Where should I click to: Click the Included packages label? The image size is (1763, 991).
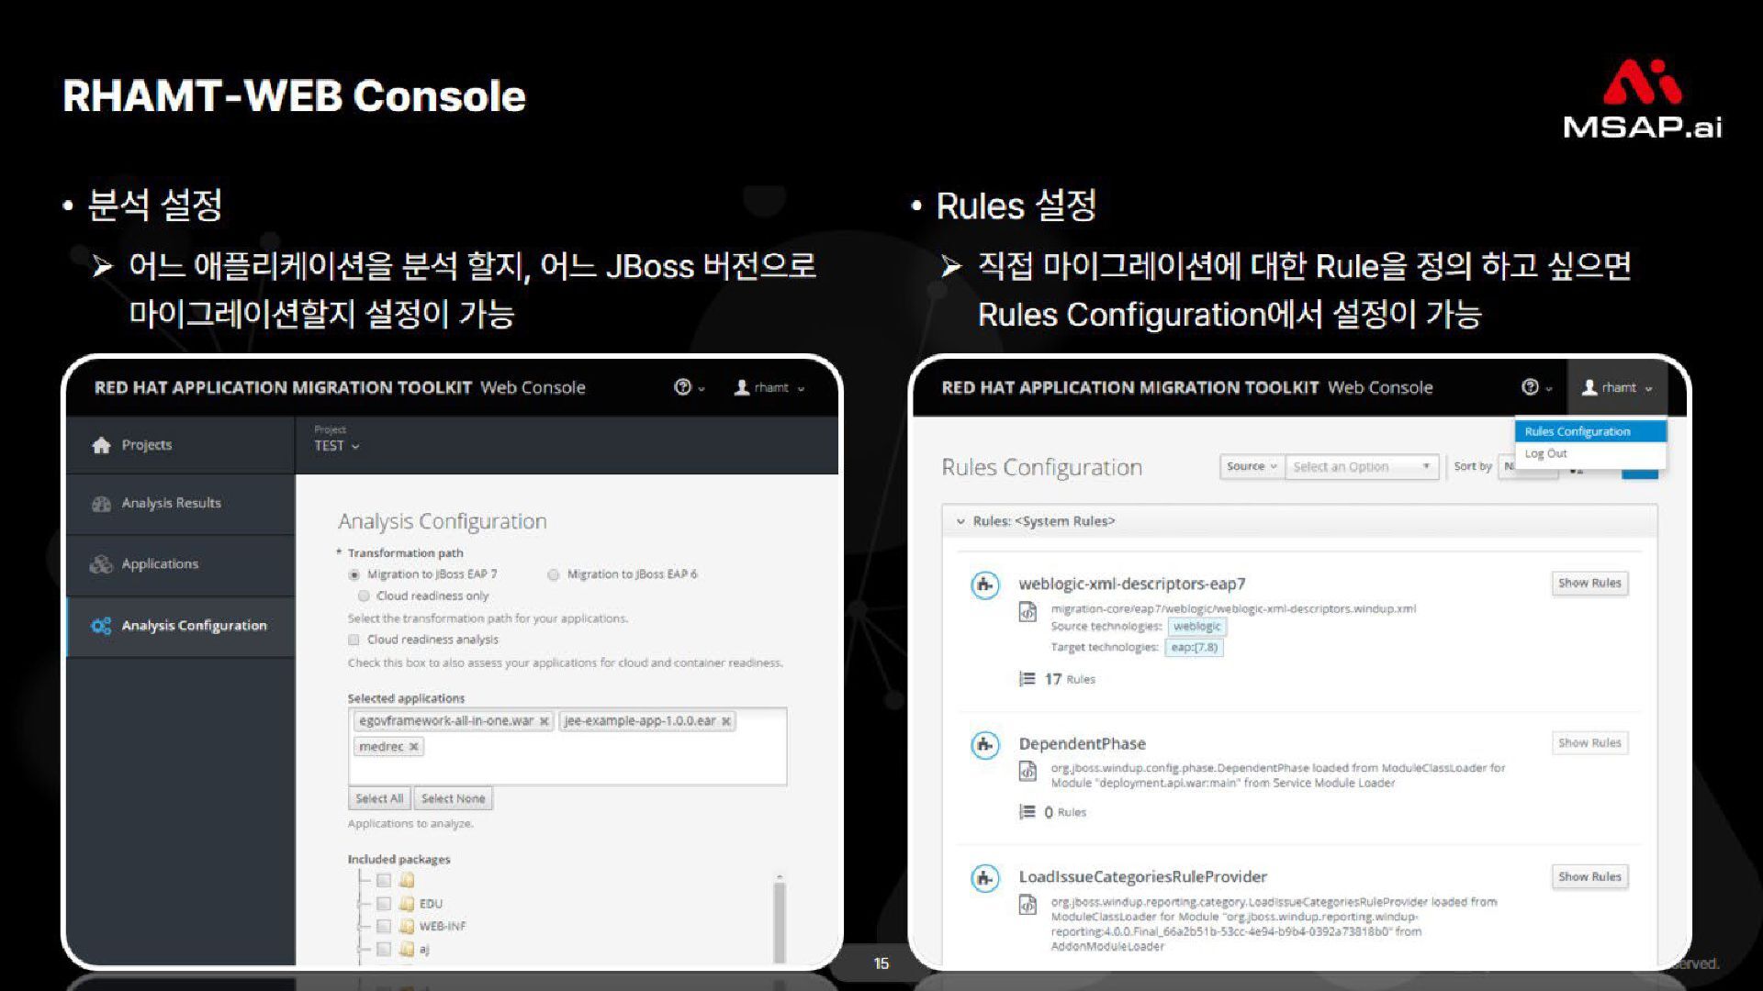point(399,860)
